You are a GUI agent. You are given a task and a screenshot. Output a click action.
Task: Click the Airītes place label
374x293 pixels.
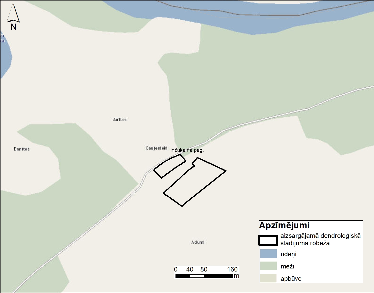point(120,119)
